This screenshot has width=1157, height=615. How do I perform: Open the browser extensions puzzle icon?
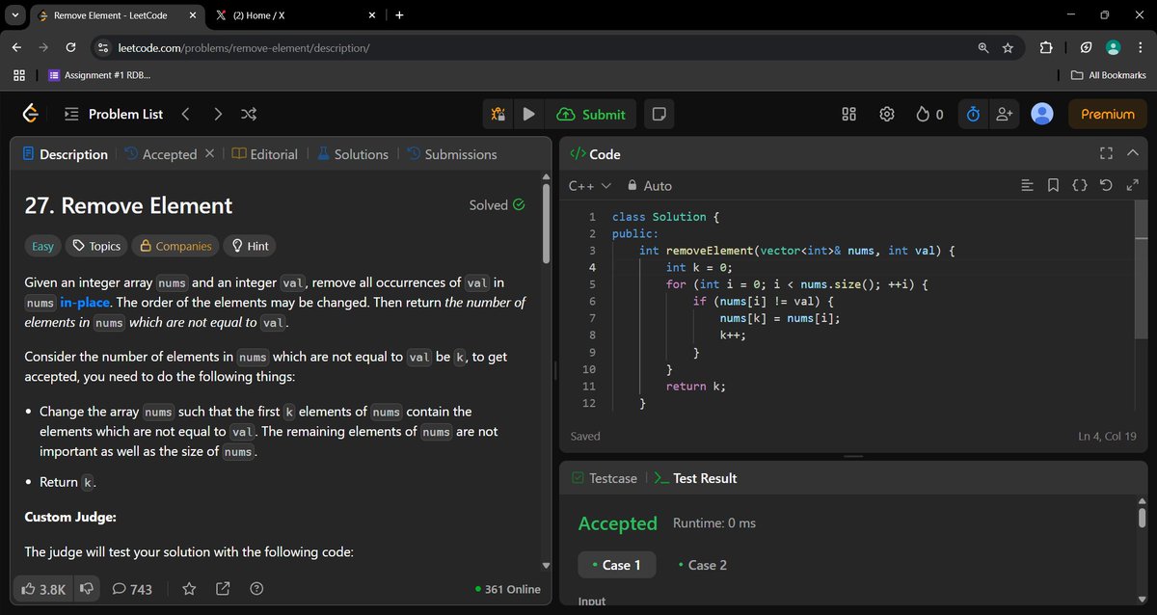pyautogui.click(x=1046, y=47)
